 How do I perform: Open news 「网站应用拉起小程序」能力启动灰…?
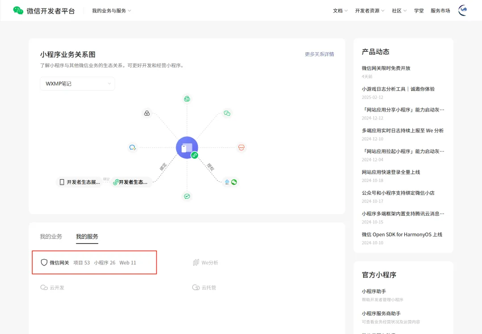[x=403, y=152]
